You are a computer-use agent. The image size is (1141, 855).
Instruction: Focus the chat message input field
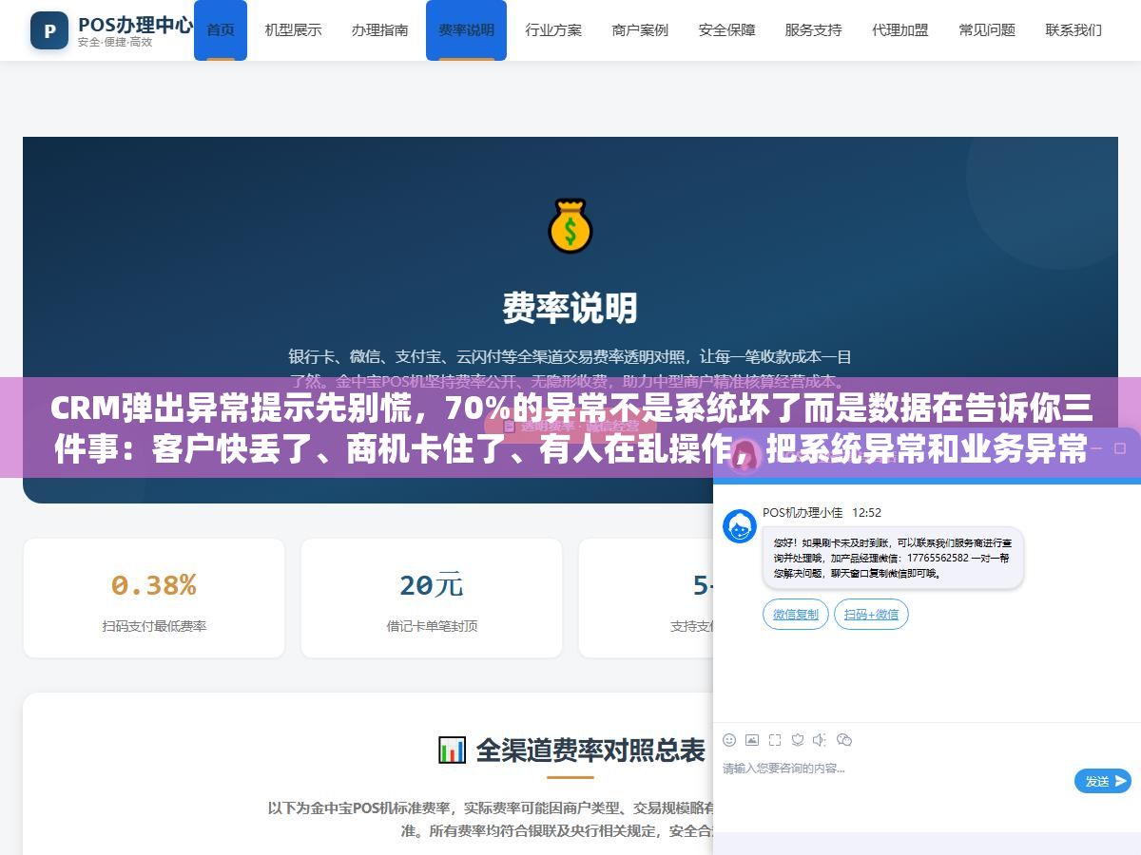point(894,781)
